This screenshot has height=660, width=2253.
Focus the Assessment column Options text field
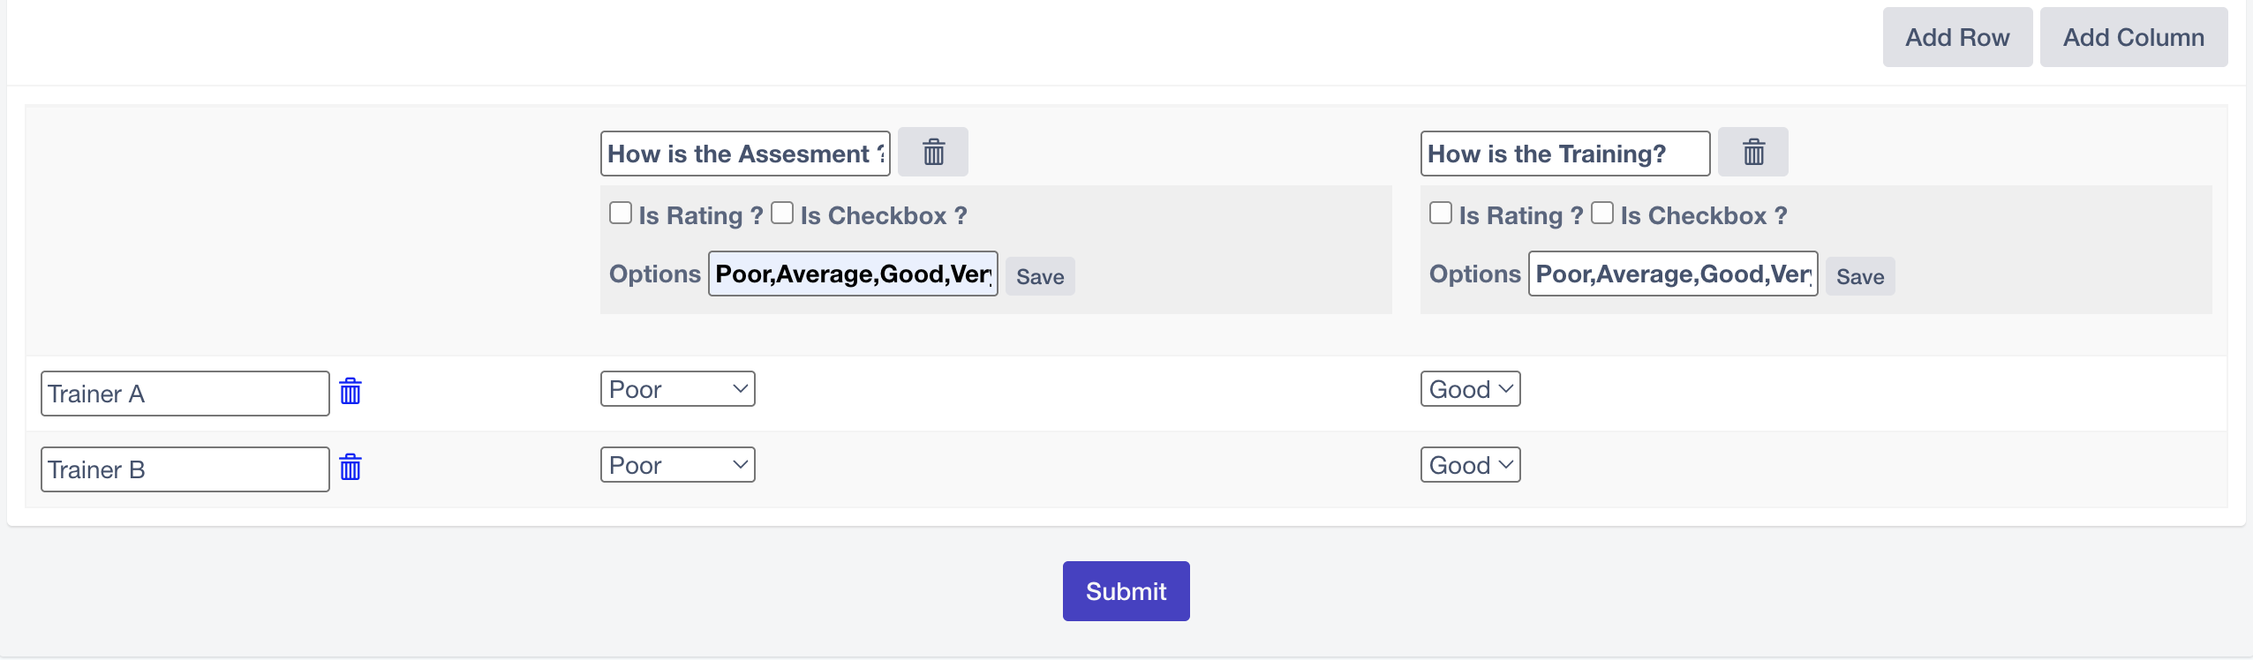(x=853, y=274)
